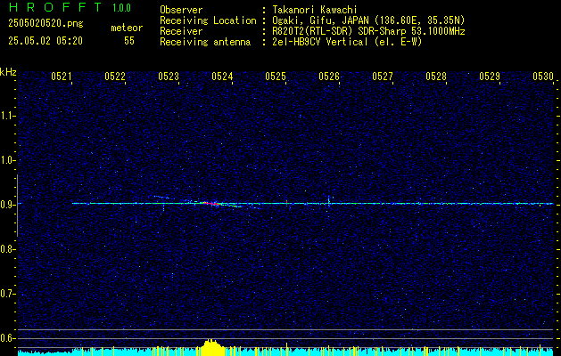
Task: Click the Receiving antenna label
Action: (205, 42)
